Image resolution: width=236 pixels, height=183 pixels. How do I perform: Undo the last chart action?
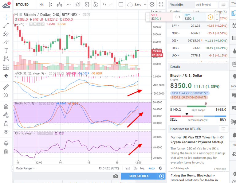(104, 5)
